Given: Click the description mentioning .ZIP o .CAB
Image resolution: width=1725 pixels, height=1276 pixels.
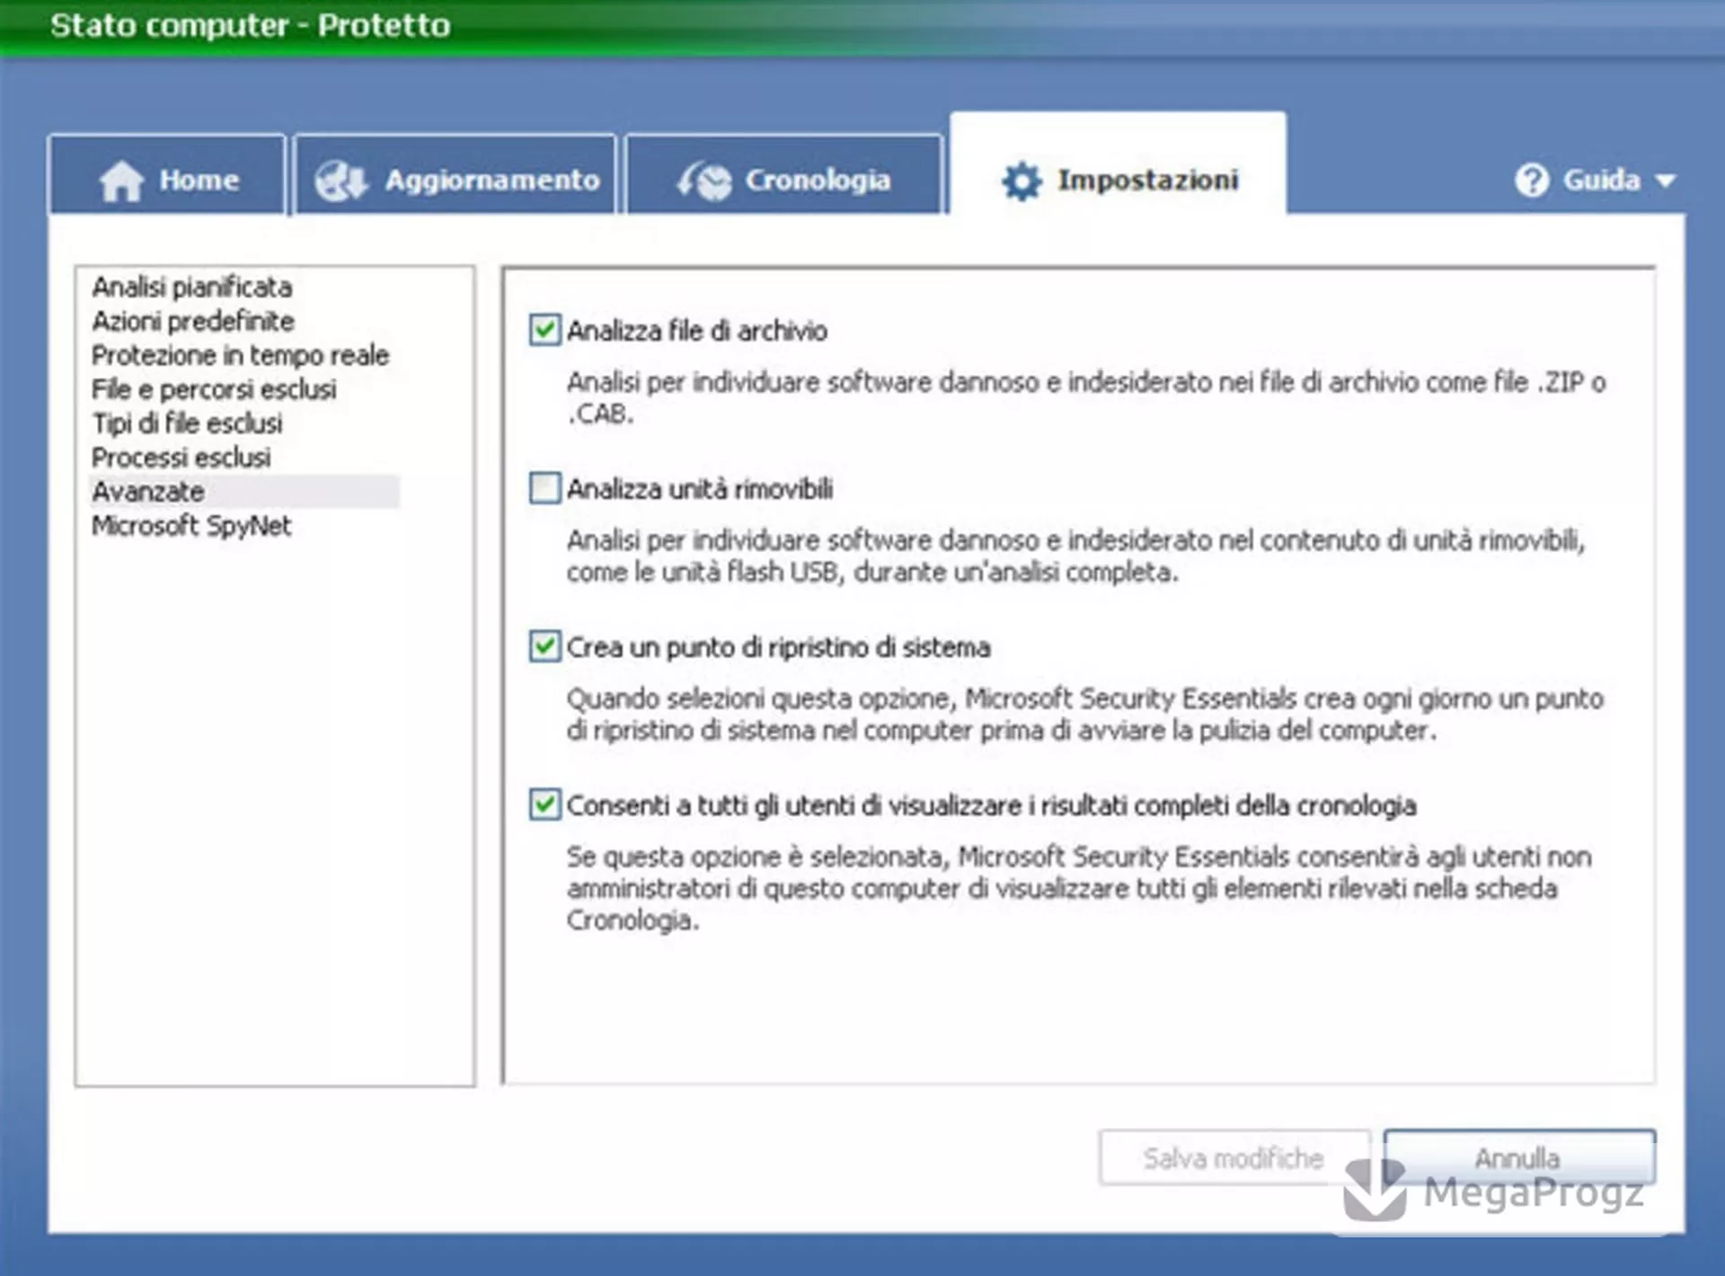Looking at the screenshot, I should (1086, 398).
